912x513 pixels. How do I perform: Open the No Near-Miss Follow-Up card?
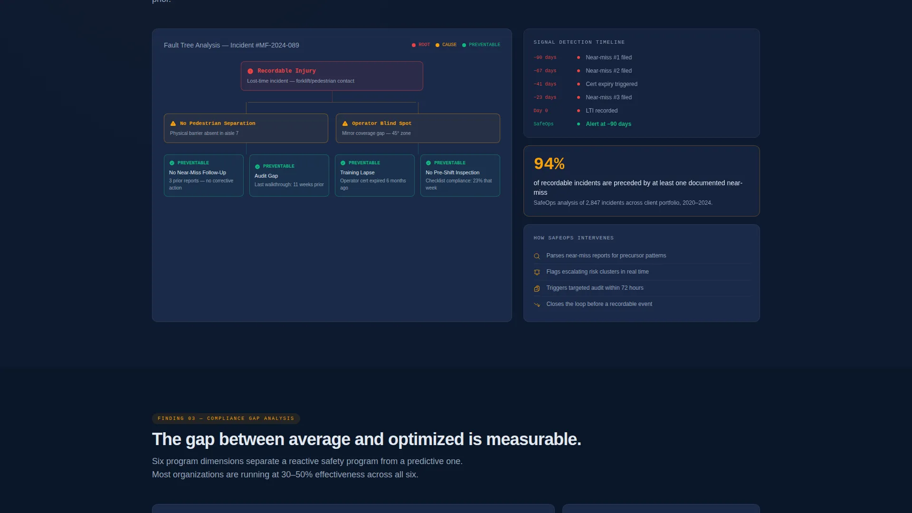pyautogui.click(x=203, y=175)
